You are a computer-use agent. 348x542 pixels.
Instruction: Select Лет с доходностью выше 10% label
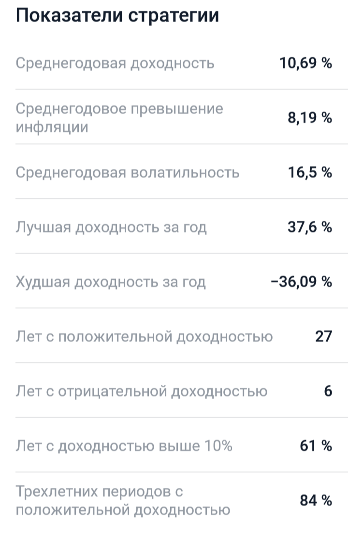[x=124, y=446]
